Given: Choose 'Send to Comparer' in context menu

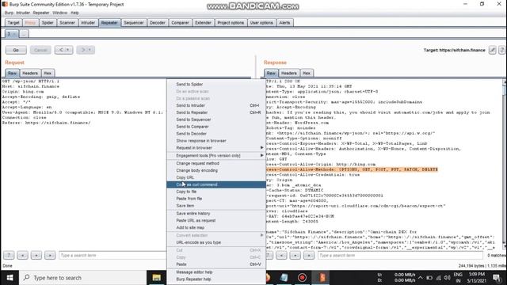Looking at the screenshot, I should [216, 127].
